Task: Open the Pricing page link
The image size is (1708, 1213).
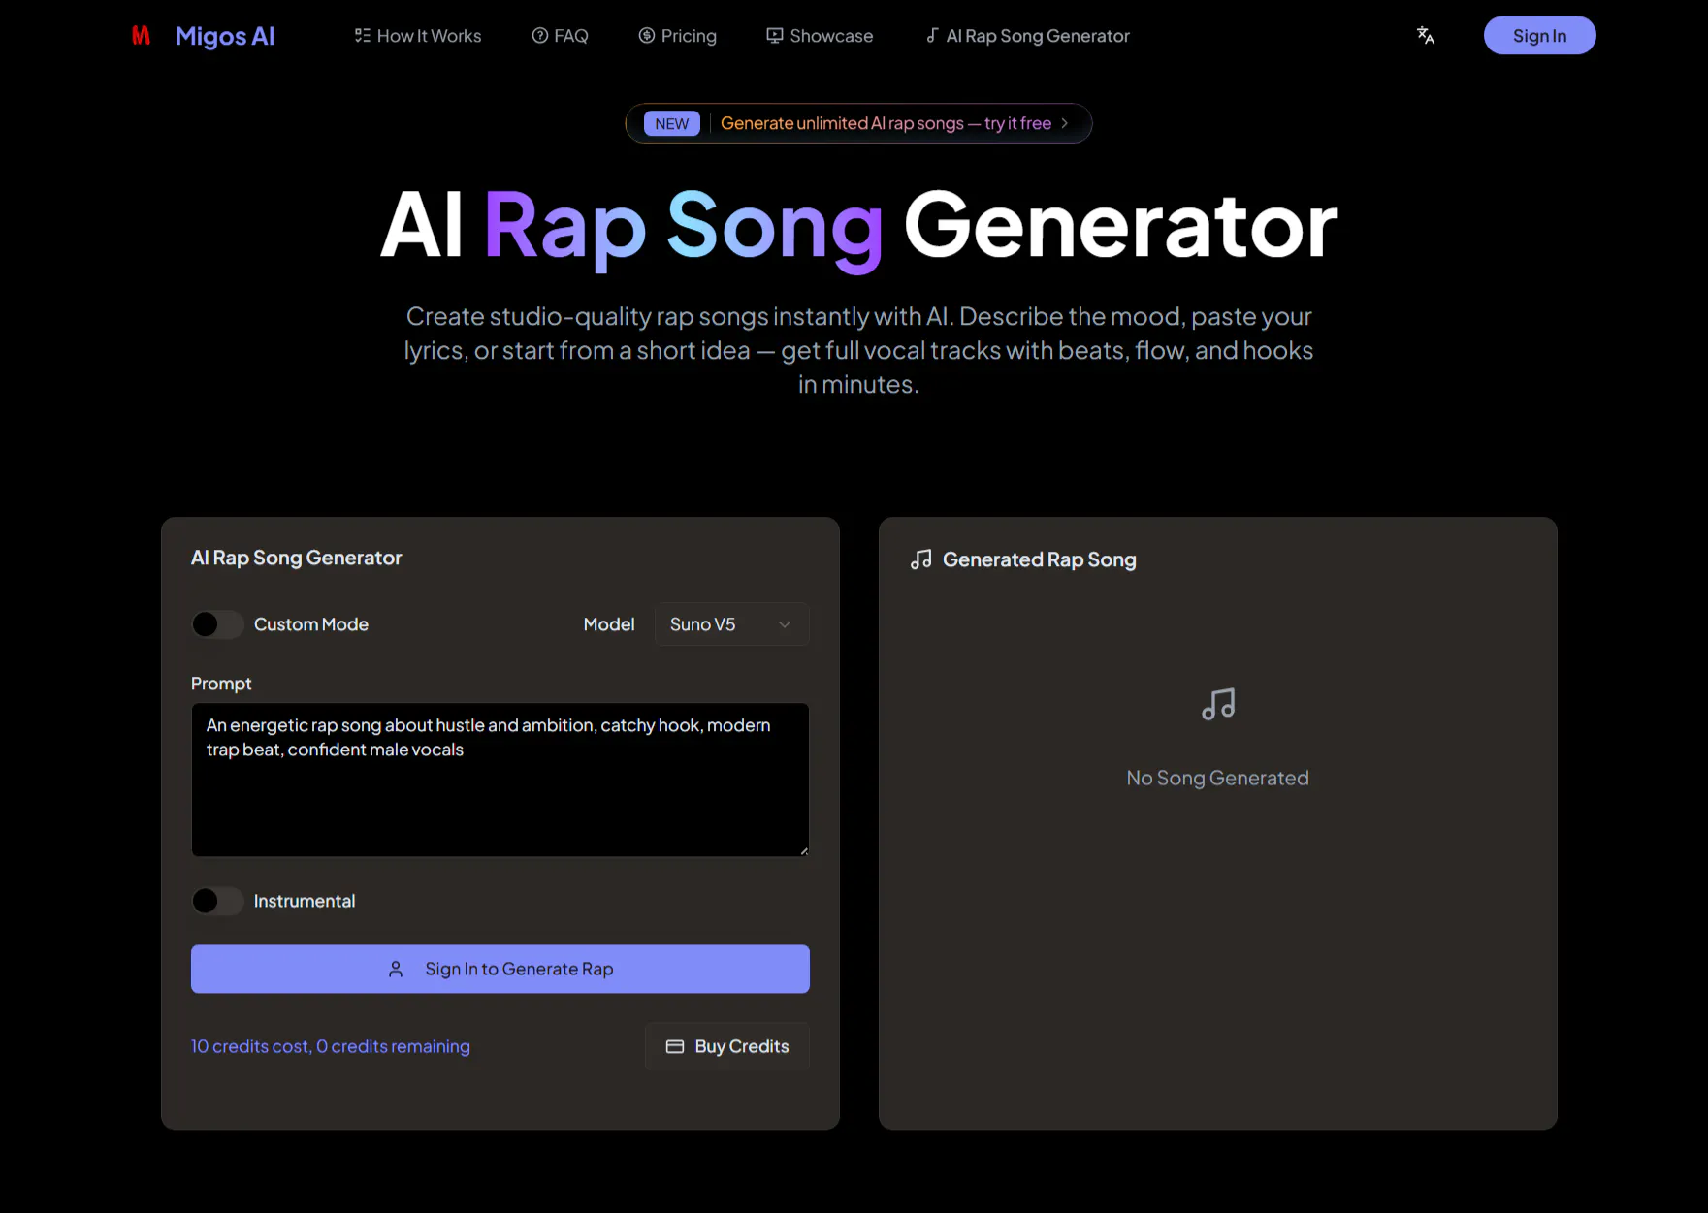Action: (677, 36)
